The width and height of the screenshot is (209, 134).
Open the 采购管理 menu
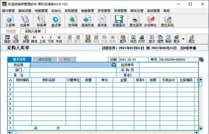71,11
